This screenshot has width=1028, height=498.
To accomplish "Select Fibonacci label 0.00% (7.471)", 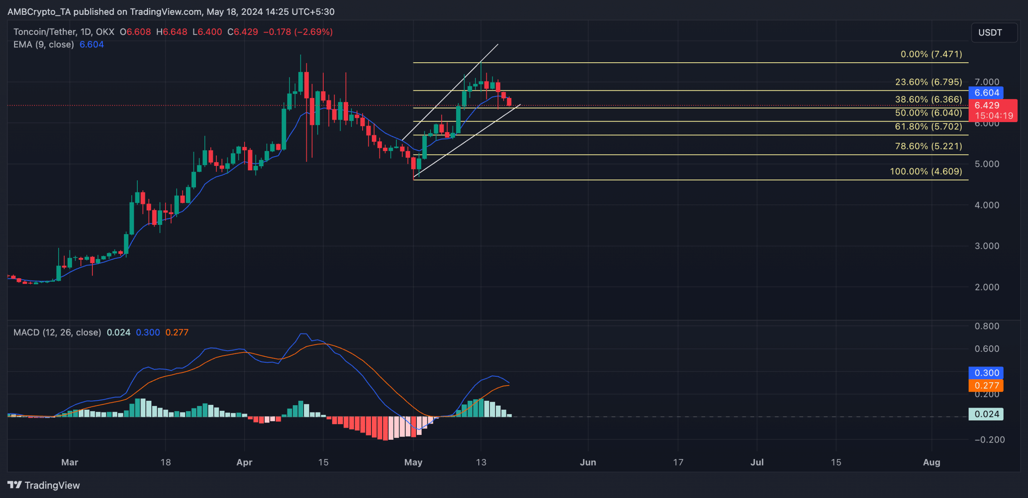I will 931,54.
